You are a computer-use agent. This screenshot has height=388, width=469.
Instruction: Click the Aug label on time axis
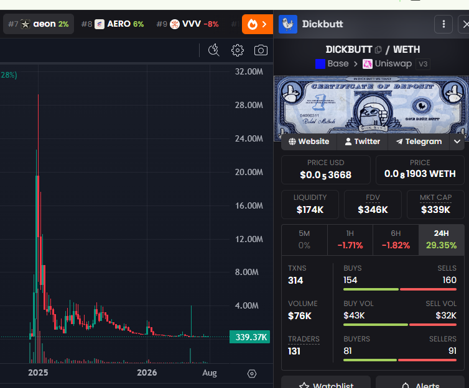click(x=210, y=372)
